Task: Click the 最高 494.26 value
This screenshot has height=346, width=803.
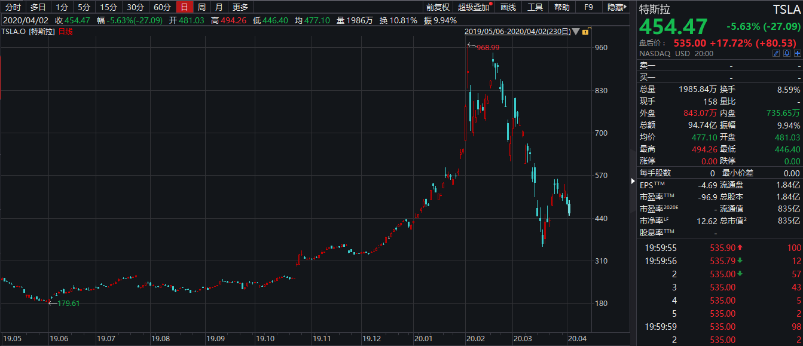Action: click(x=705, y=149)
